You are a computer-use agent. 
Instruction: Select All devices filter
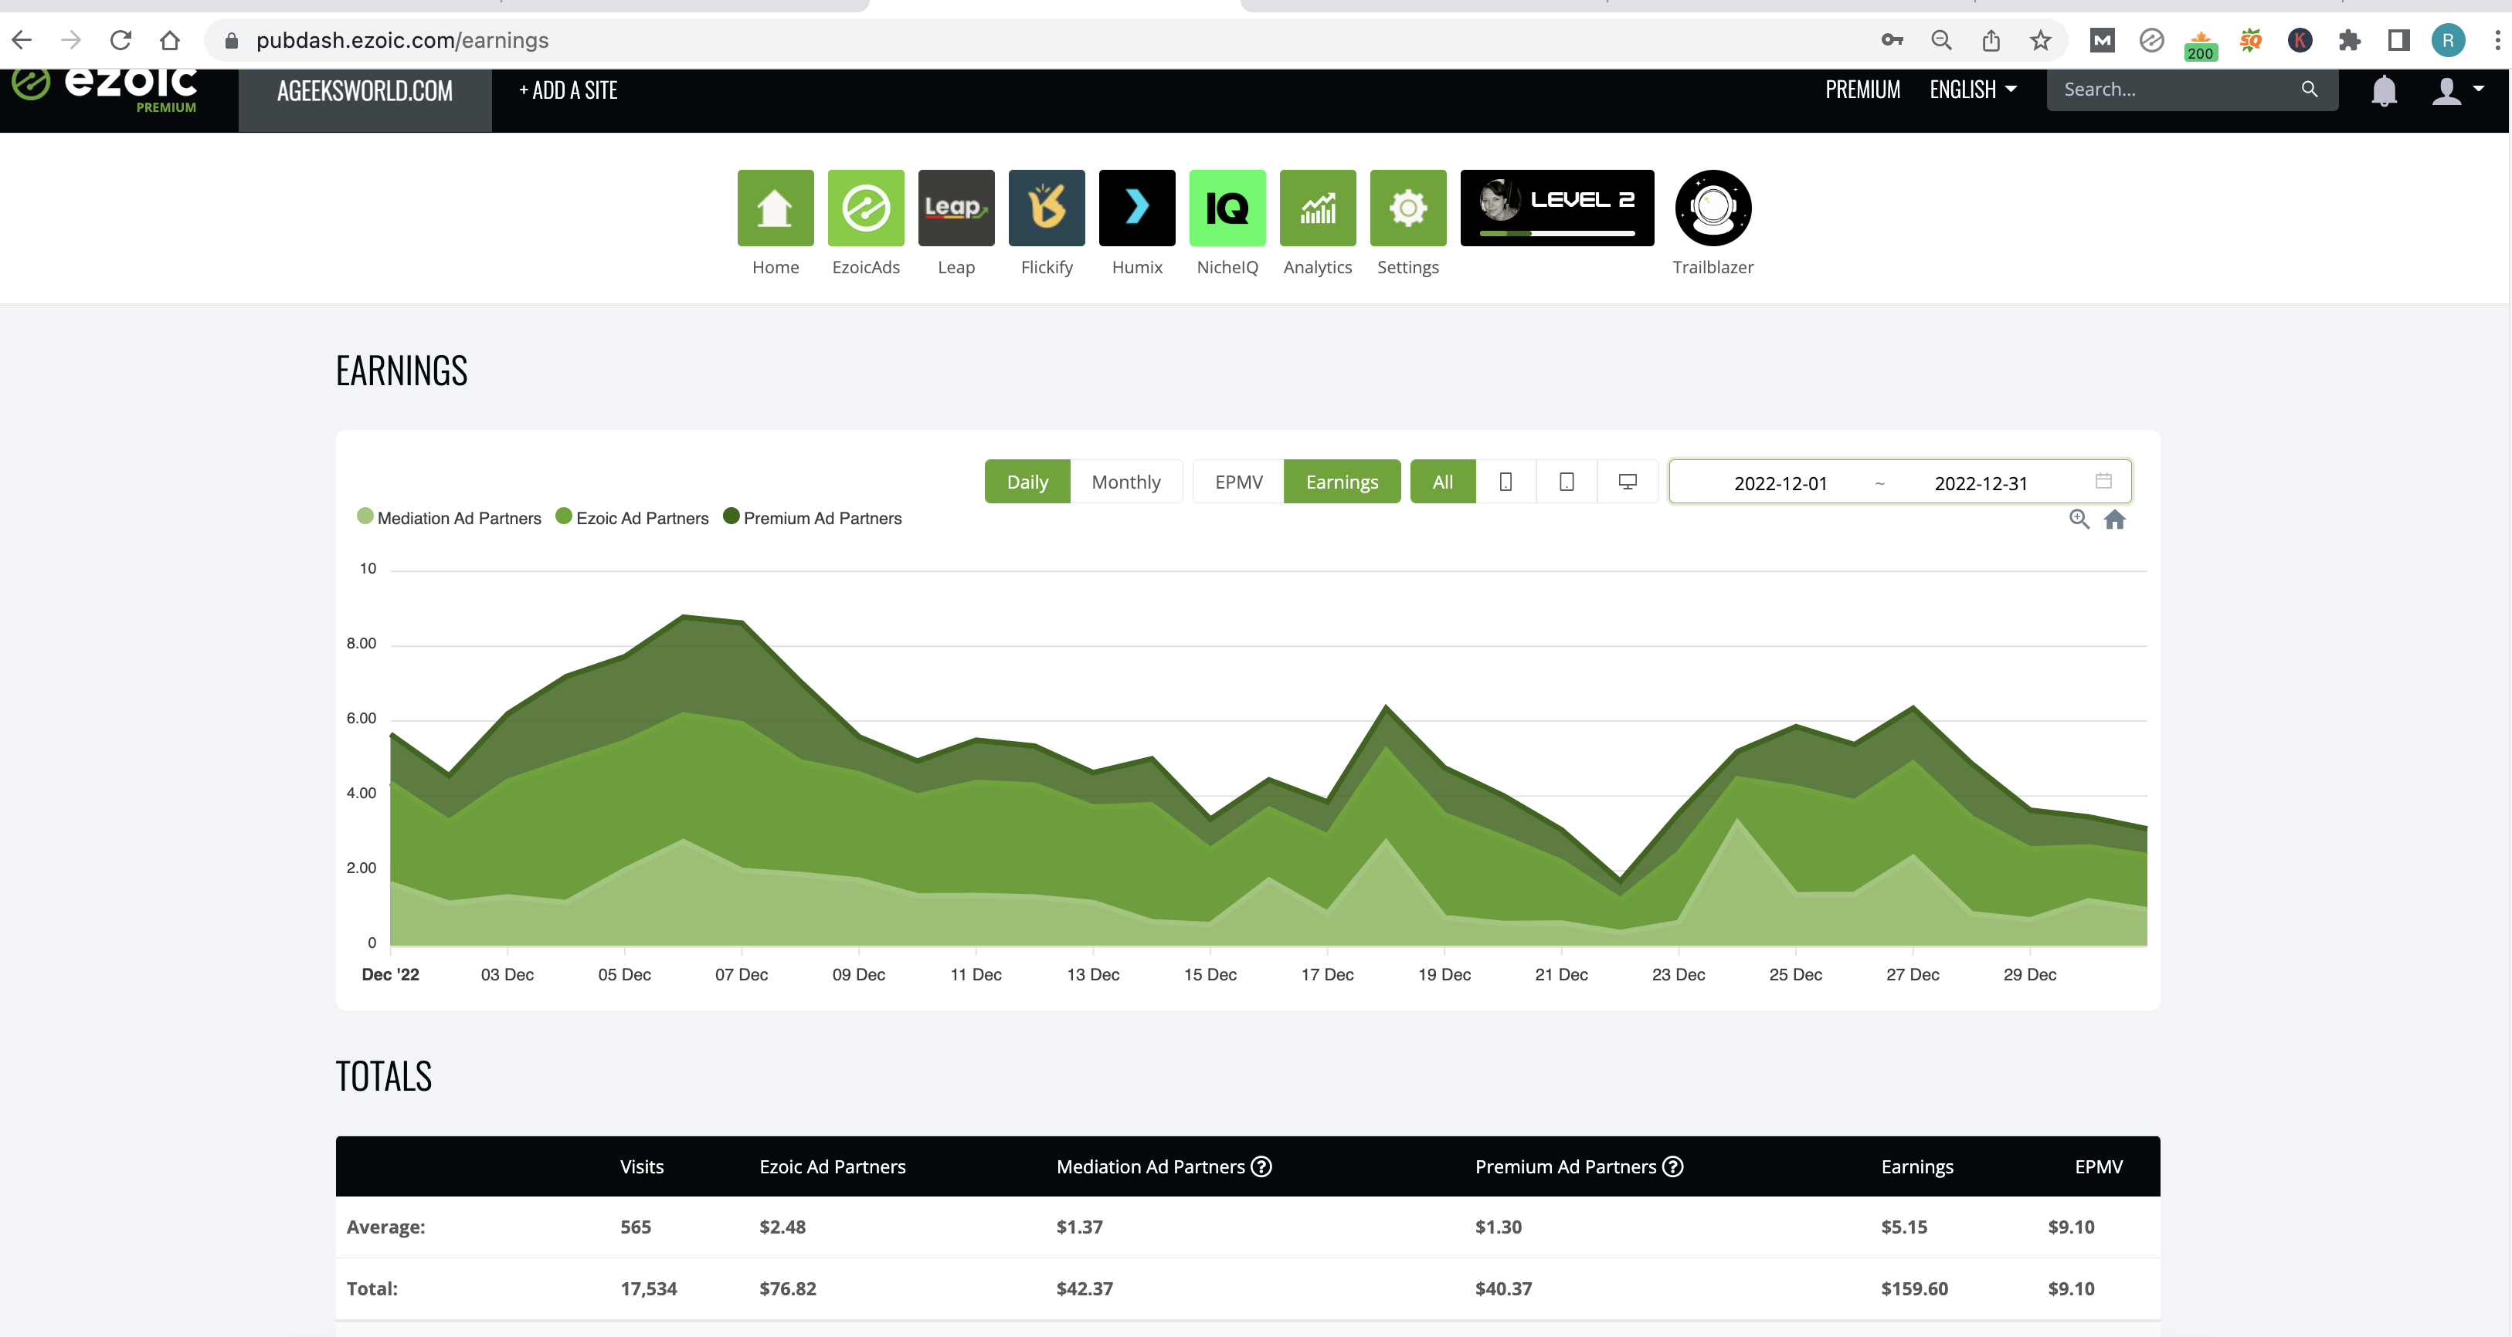[1442, 482]
